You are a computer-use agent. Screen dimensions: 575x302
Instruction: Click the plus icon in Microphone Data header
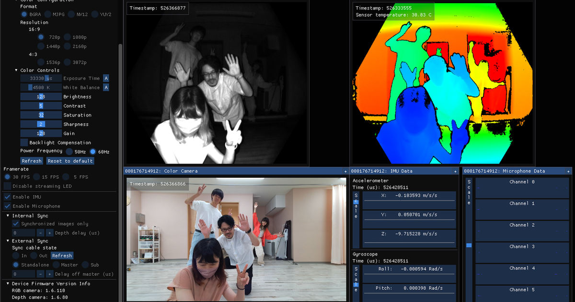click(569, 171)
